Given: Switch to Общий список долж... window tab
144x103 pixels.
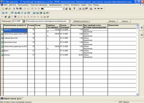Looking at the screenshot, I should (12, 99).
